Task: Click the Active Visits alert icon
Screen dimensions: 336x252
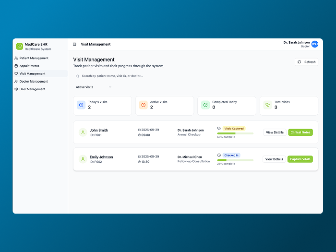Action: [143, 105]
